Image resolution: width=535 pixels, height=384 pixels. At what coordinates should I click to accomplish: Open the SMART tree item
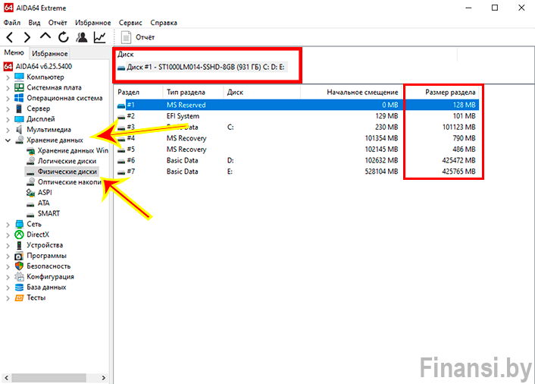48,213
